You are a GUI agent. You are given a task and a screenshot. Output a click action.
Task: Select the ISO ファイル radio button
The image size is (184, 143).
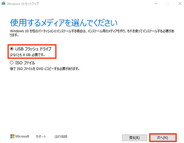(x=12, y=63)
